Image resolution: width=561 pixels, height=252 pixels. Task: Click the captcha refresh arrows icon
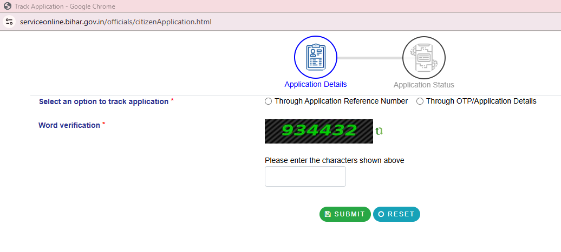(x=379, y=131)
